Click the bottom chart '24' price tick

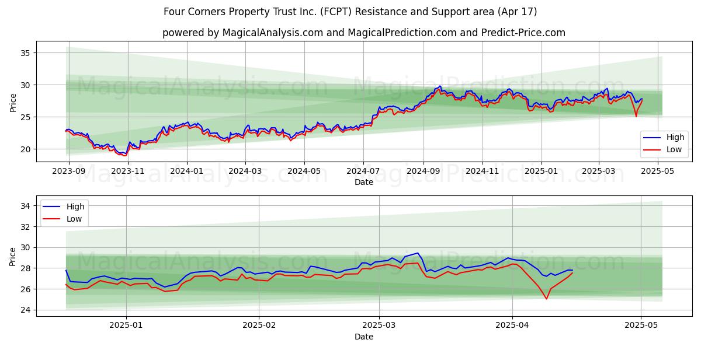coord(26,310)
